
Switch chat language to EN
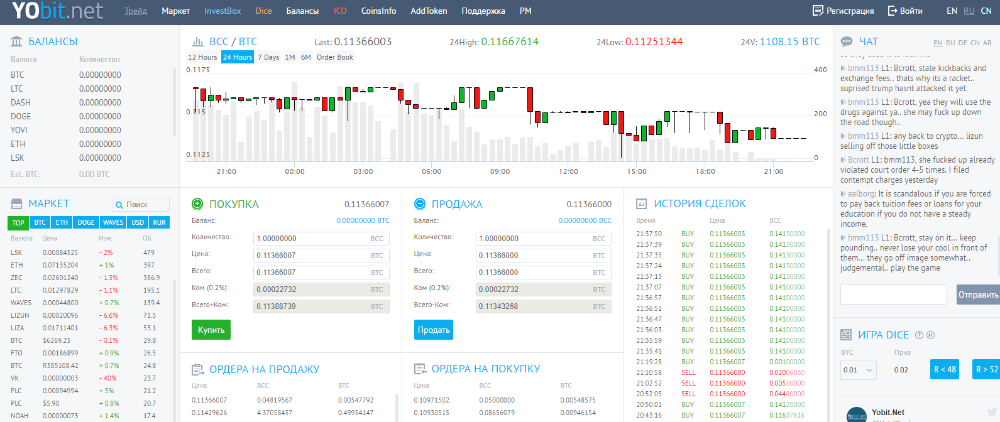(938, 43)
